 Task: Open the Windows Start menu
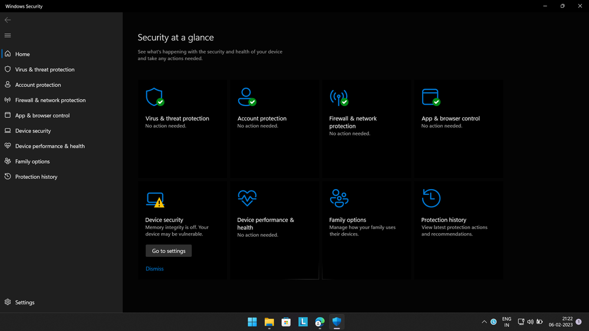point(252,322)
